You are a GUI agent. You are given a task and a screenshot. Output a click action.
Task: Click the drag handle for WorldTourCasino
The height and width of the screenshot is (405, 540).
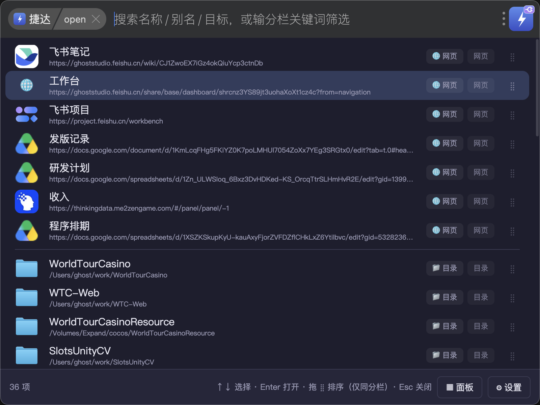pos(512,269)
